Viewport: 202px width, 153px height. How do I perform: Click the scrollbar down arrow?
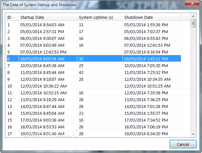[193, 134]
